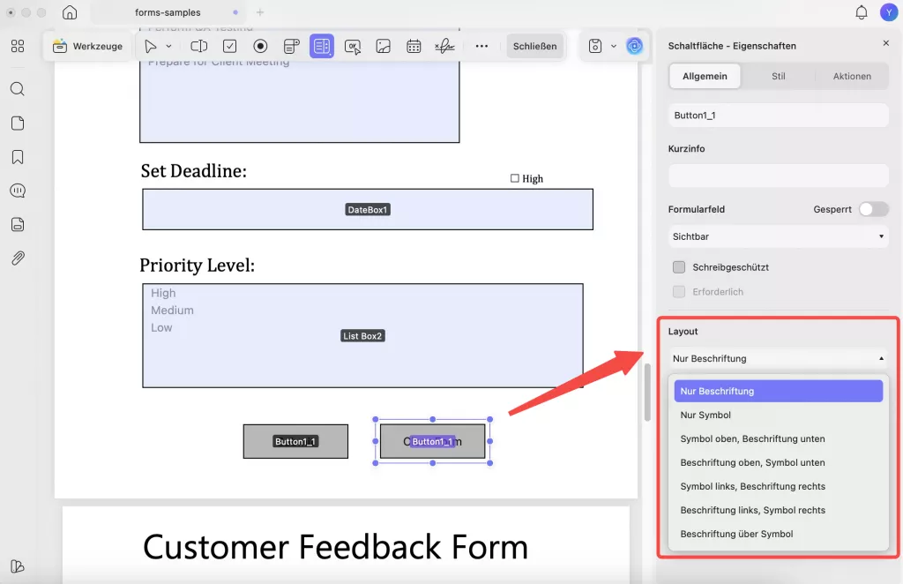Select the radio button field tool
This screenshot has height=584, width=903.
pos(260,46)
